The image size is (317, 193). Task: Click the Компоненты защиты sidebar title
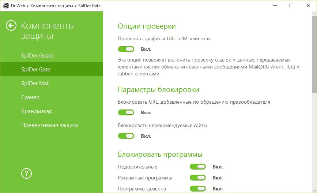[48, 31]
